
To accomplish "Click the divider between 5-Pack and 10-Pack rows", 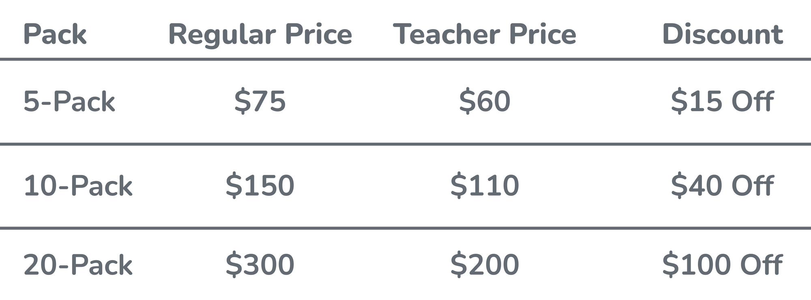I will [405, 144].
